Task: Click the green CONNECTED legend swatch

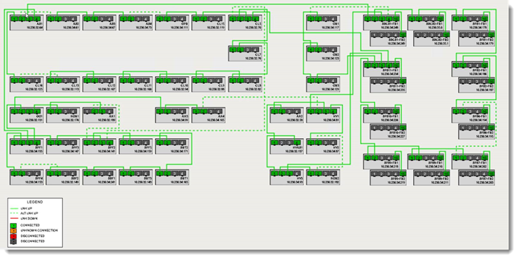Action: [13, 225]
